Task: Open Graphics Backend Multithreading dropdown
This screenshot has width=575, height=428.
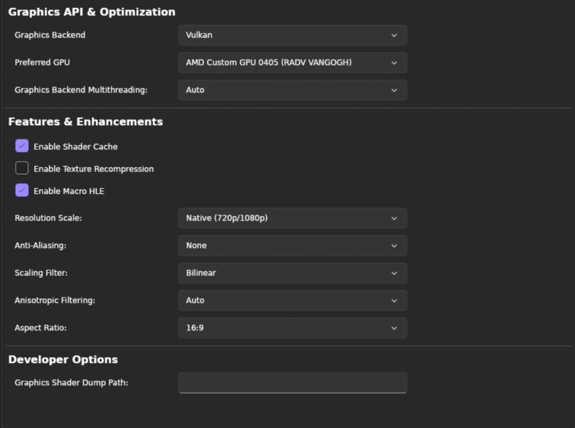Action: (292, 90)
